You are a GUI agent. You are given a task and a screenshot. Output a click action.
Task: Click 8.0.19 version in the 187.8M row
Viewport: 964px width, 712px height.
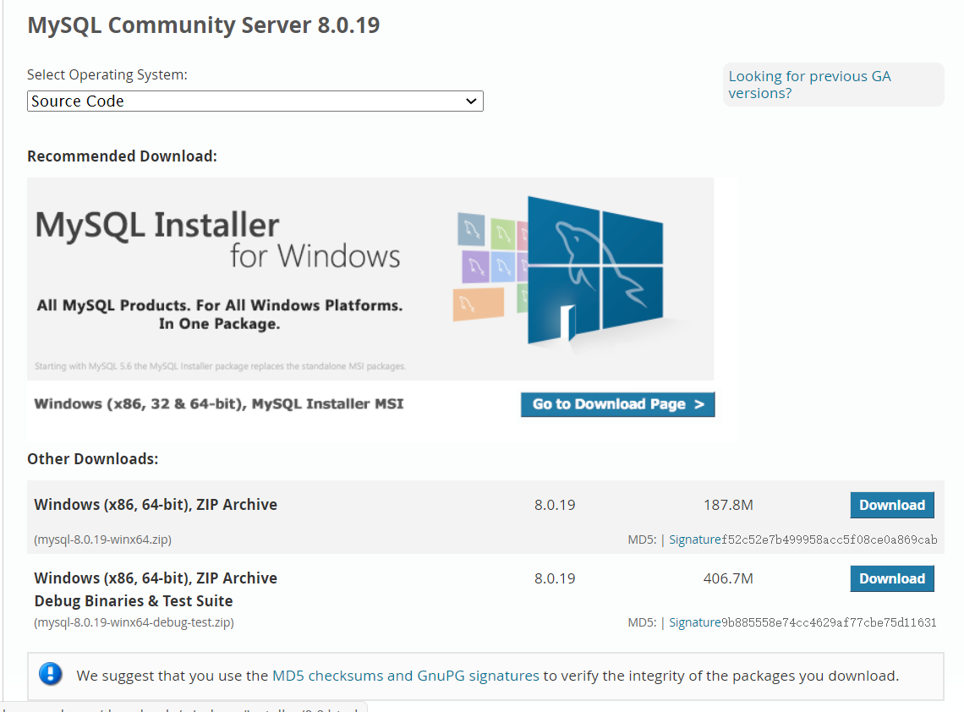pos(555,505)
